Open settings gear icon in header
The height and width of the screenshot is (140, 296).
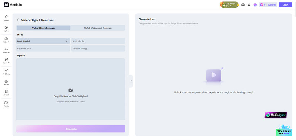pos(249,5)
